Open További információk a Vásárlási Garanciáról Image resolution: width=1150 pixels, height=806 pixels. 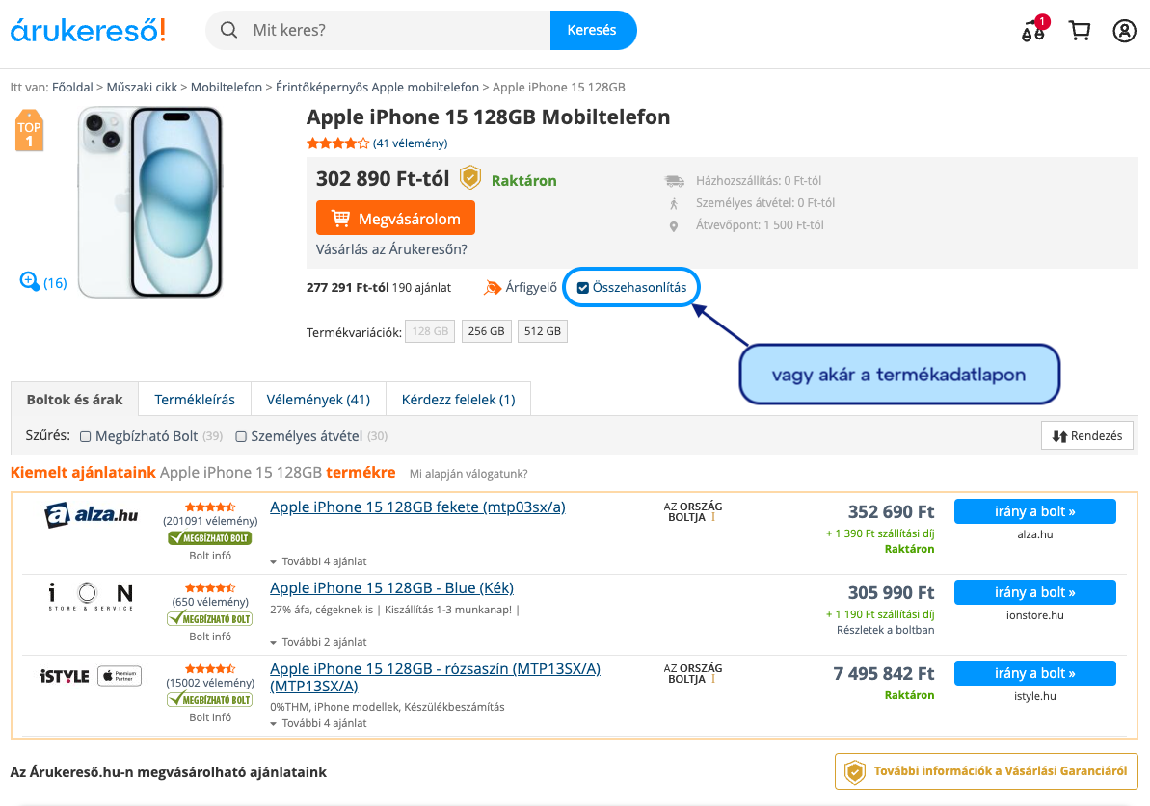point(986,770)
